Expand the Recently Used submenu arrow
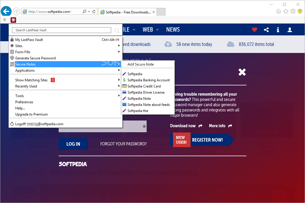The height and width of the screenshot is (203, 305). (119, 86)
